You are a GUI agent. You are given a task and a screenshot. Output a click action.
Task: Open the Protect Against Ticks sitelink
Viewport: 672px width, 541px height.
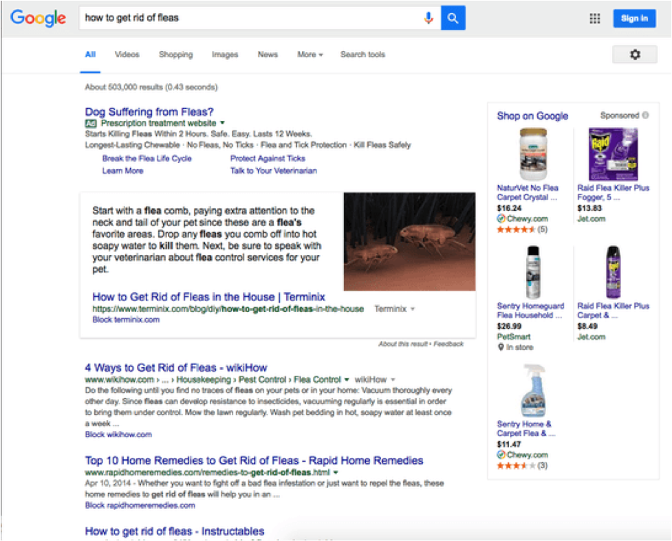268,159
